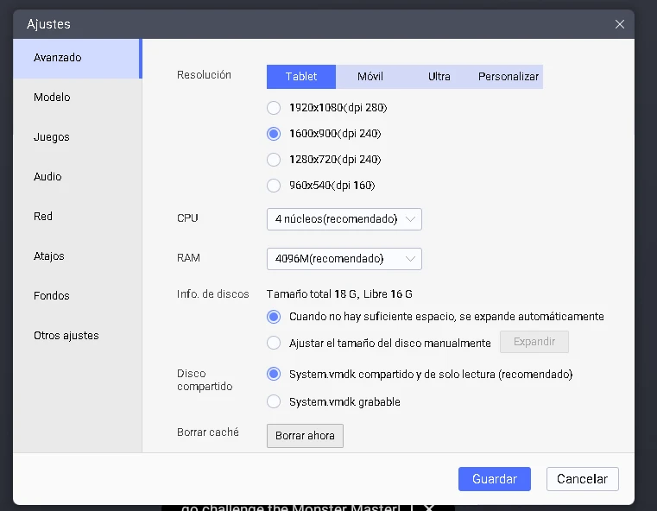Go to Juegos settings in sidebar
This screenshot has width=657, height=511.
point(52,137)
